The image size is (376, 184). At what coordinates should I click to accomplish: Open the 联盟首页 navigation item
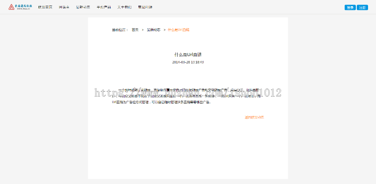pyautogui.click(x=45, y=8)
